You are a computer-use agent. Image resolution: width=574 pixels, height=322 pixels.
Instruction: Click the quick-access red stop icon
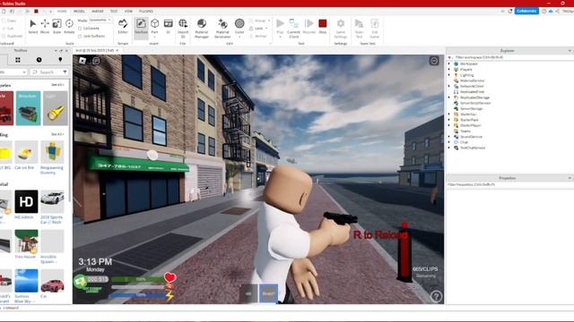click(x=36, y=12)
